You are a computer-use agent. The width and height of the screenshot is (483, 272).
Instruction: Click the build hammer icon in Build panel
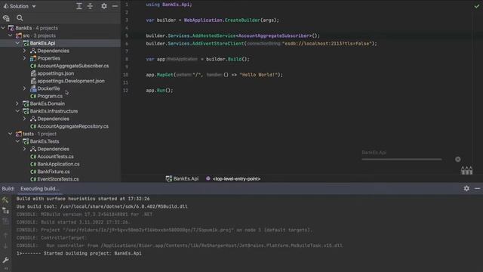(x=5, y=199)
